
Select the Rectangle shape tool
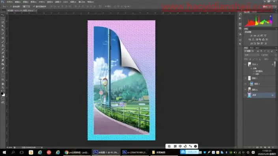pos(3,80)
